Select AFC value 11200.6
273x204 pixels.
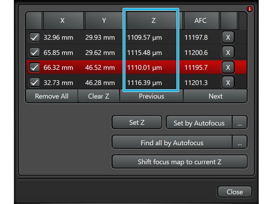click(x=196, y=52)
